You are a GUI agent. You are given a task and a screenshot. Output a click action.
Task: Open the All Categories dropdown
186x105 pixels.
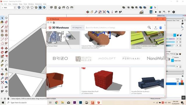tap(78, 28)
